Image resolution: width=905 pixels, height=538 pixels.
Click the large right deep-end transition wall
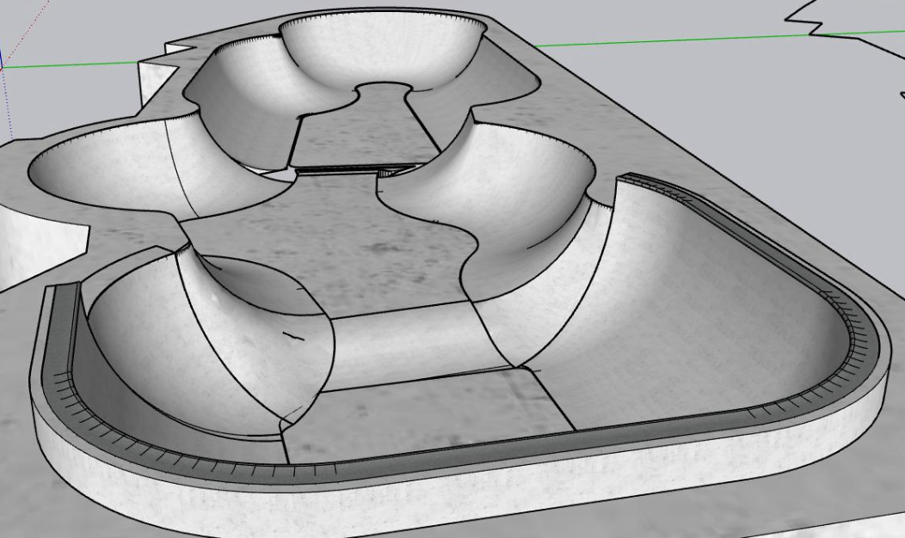click(x=693, y=300)
